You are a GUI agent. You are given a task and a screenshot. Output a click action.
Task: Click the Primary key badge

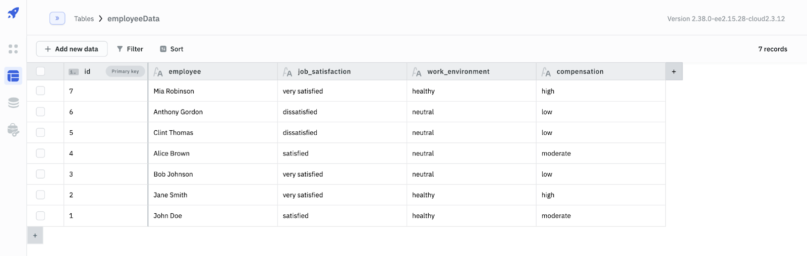coord(125,71)
